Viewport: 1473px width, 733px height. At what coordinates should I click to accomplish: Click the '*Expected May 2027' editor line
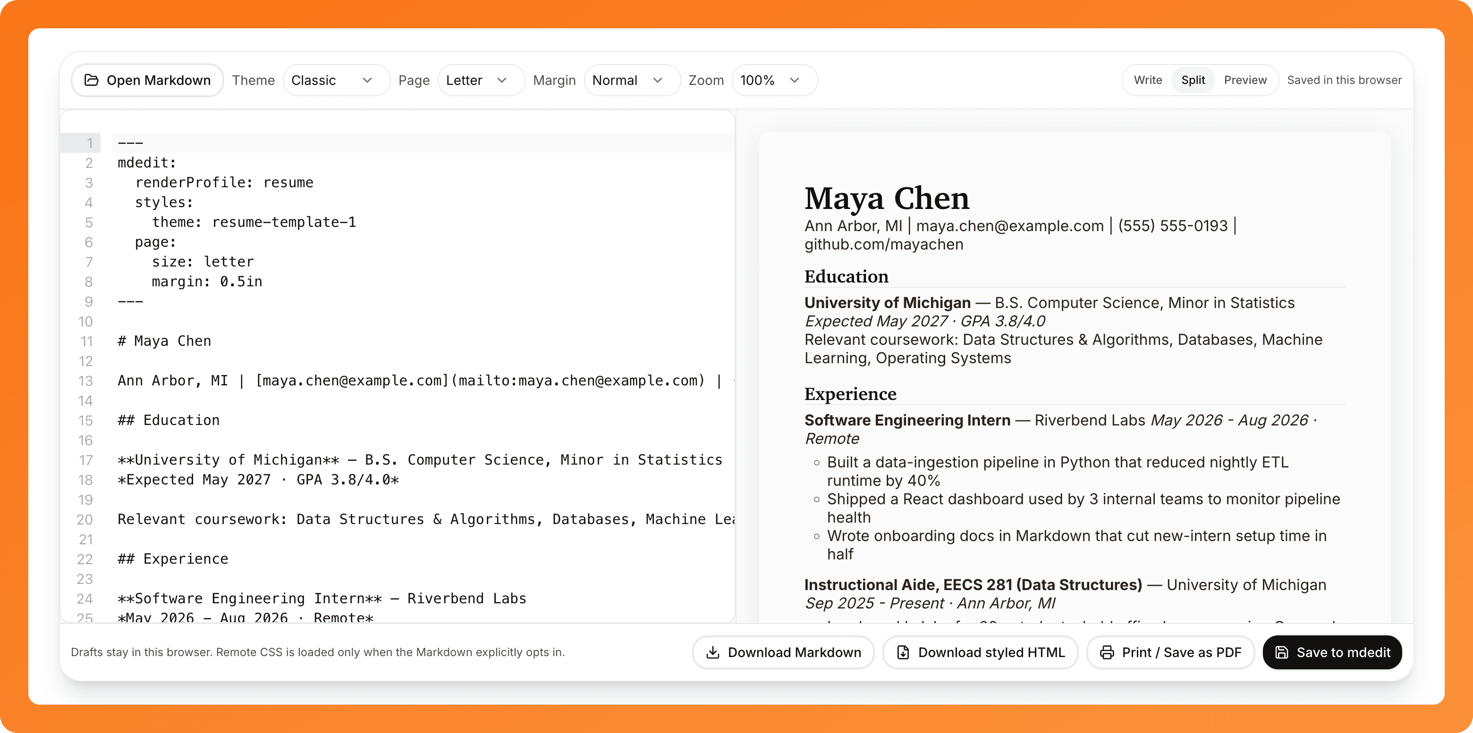tap(258, 480)
